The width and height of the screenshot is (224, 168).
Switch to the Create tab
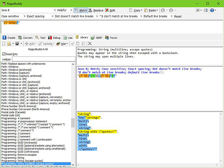(x=9, y=38)
